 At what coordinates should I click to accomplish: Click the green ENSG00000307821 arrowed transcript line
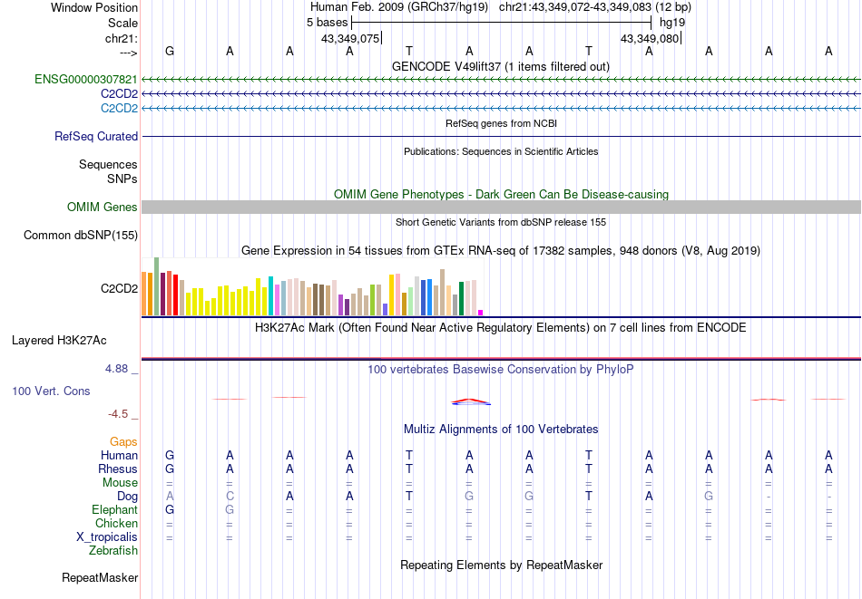pos(501,80)
